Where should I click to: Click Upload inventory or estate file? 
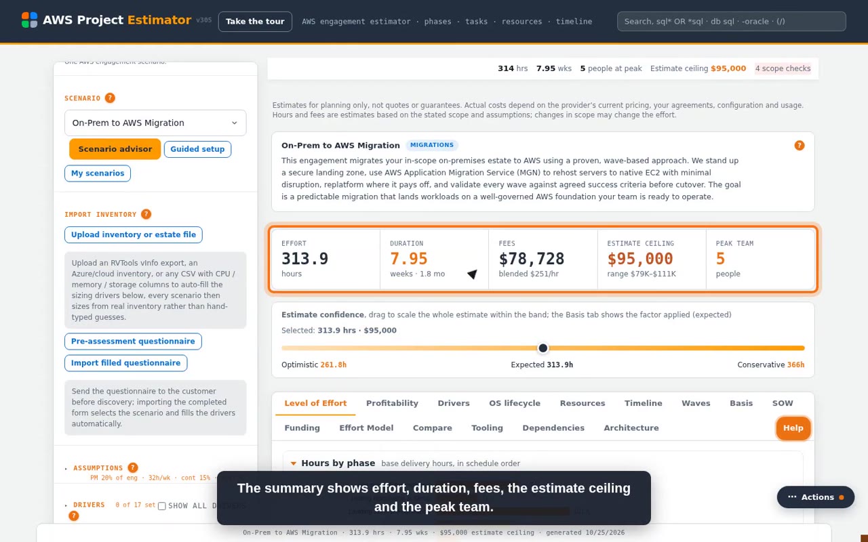pyautogui.click(x=134, y=235)
